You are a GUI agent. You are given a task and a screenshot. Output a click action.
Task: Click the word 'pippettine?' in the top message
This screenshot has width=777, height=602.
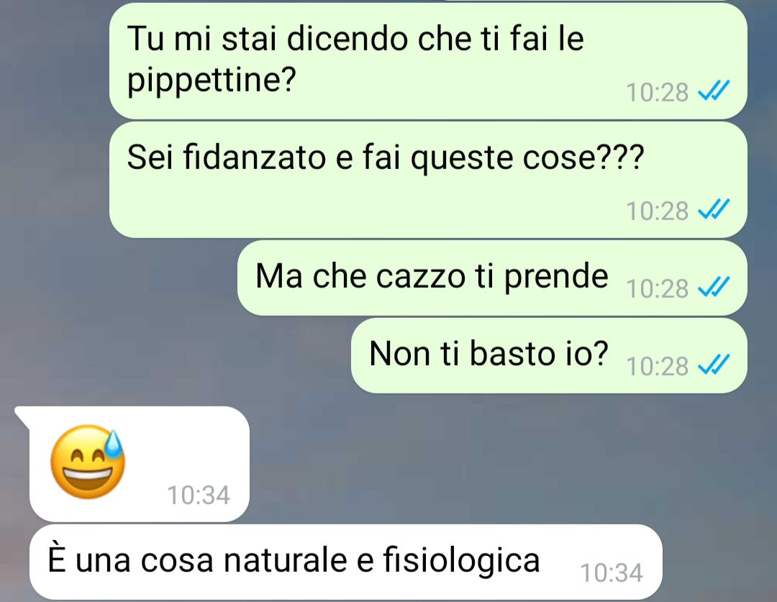coord(212,81)
